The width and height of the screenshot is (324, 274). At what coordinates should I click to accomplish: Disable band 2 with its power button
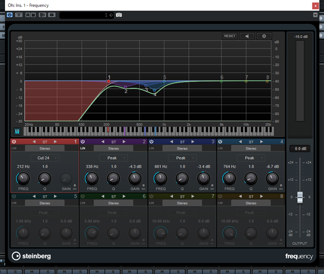pyautogui.click(x=83, y=142)
